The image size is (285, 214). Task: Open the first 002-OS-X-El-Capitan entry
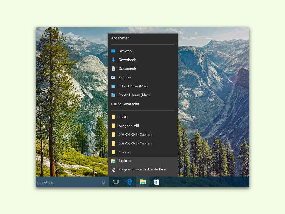pyautogui.click(x=143, y=134)
